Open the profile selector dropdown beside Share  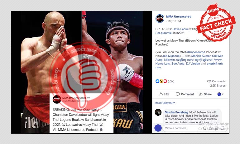pos(220,94)
